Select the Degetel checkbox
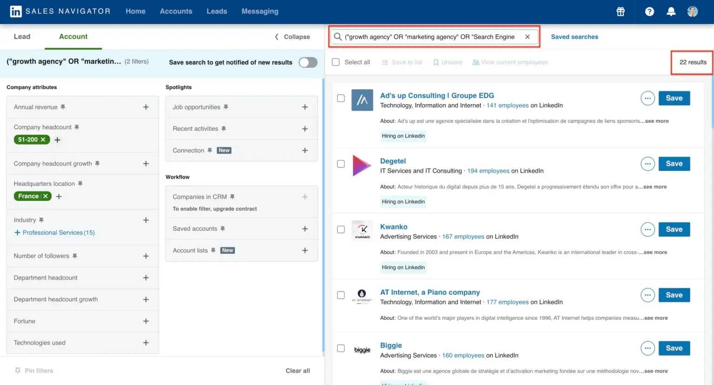714x385 pixels. [341, 164]
